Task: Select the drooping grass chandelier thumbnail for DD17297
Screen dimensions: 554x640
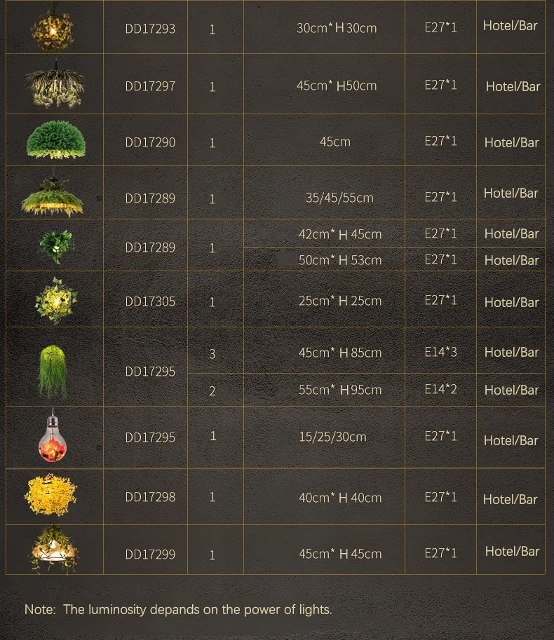Action: coord(54,84)
